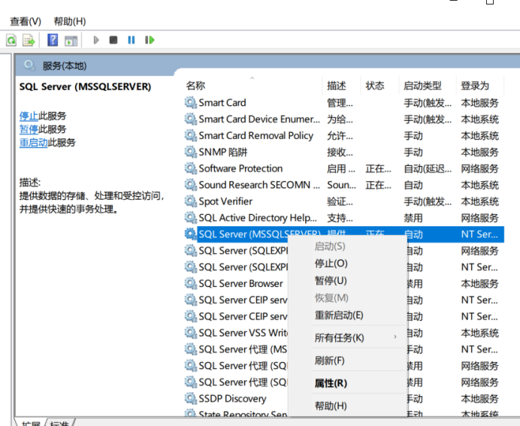
Task: Click gear icon of Spot Verifier
Action: tap(191, 201)
